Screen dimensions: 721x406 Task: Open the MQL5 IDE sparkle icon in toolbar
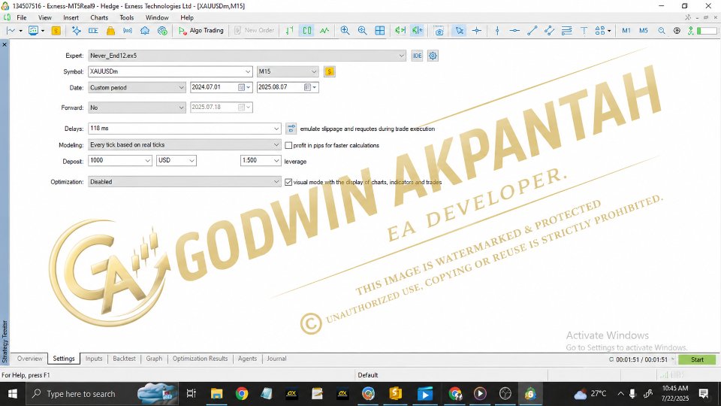[x=77, y=30]
